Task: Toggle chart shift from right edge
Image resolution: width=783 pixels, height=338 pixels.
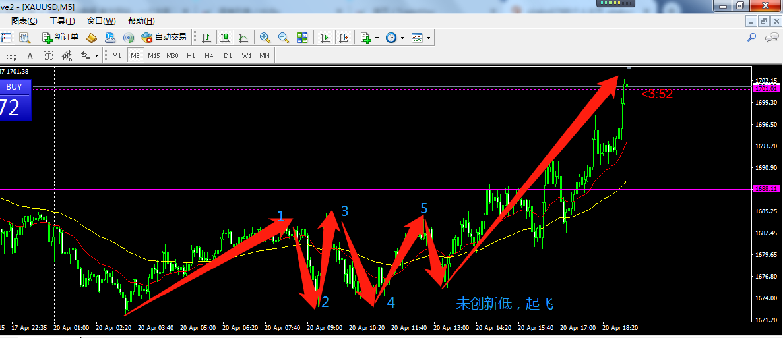Action: click(x=343, y=38)
